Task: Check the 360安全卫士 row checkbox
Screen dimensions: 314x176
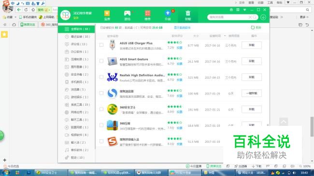Action: click(101, 109)
